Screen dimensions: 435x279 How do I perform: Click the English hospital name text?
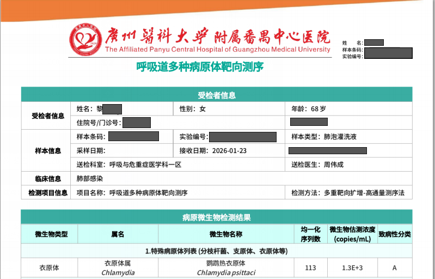pyautogui.click(x=217, y=50)
